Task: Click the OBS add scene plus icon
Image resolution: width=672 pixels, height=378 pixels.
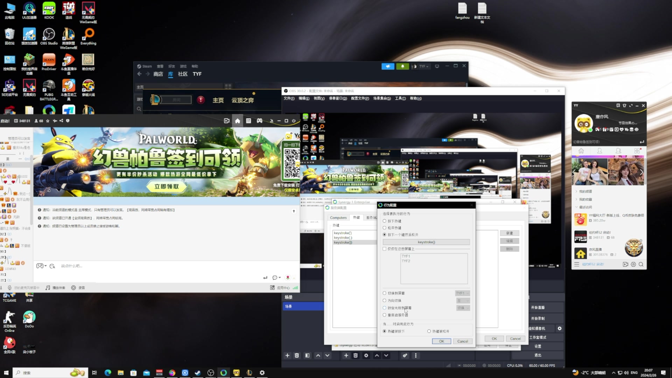Action: [287, 355]
